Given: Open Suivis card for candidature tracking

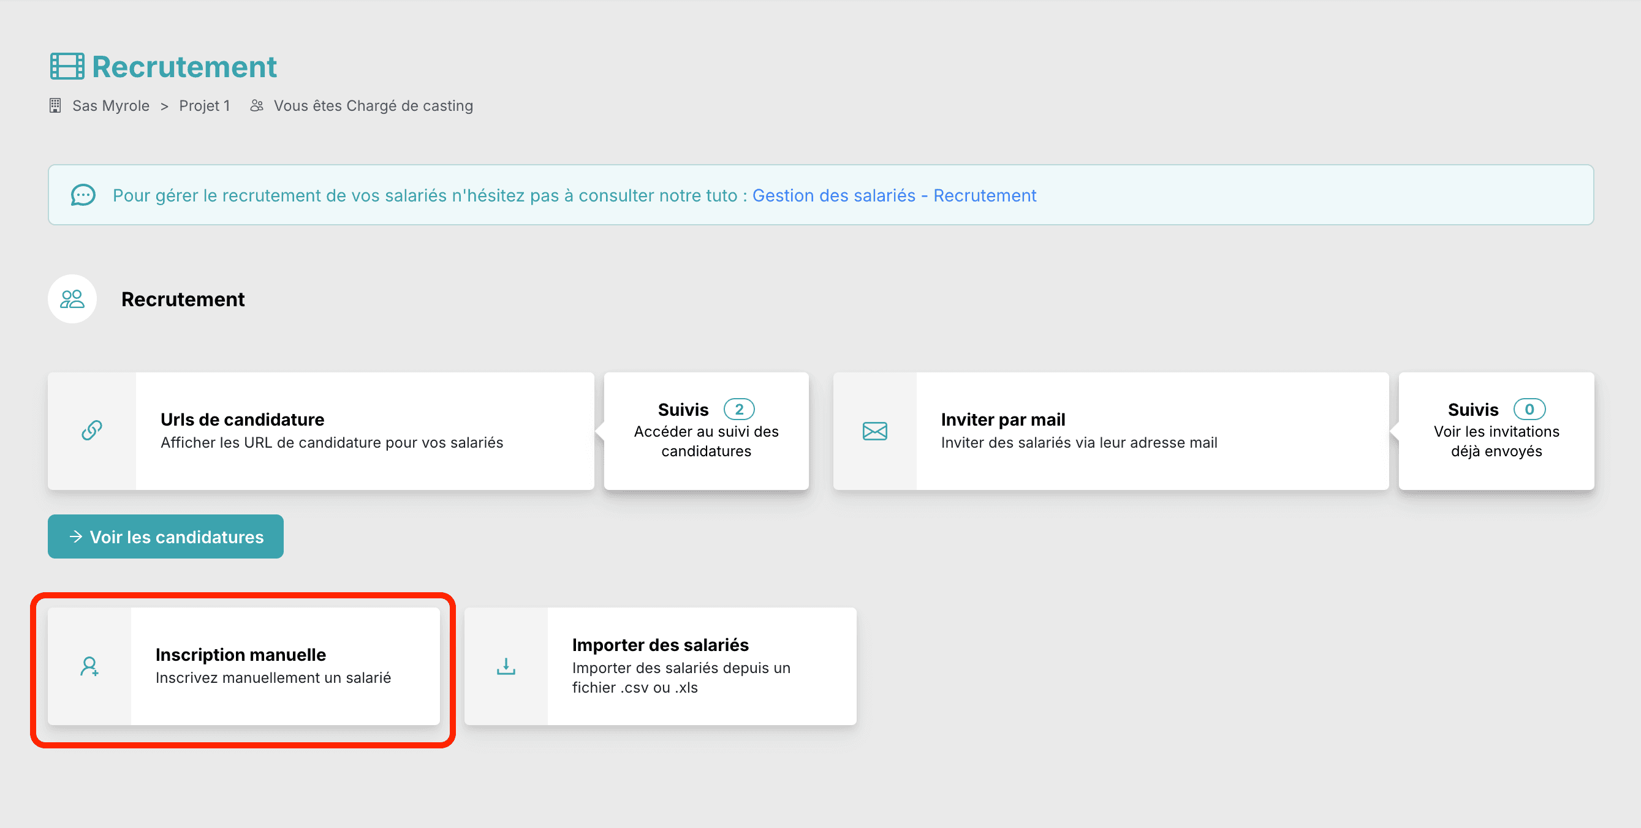Looking at the screenshot, I should [706, 431].
